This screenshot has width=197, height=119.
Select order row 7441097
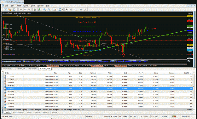[x=98, y=97]
